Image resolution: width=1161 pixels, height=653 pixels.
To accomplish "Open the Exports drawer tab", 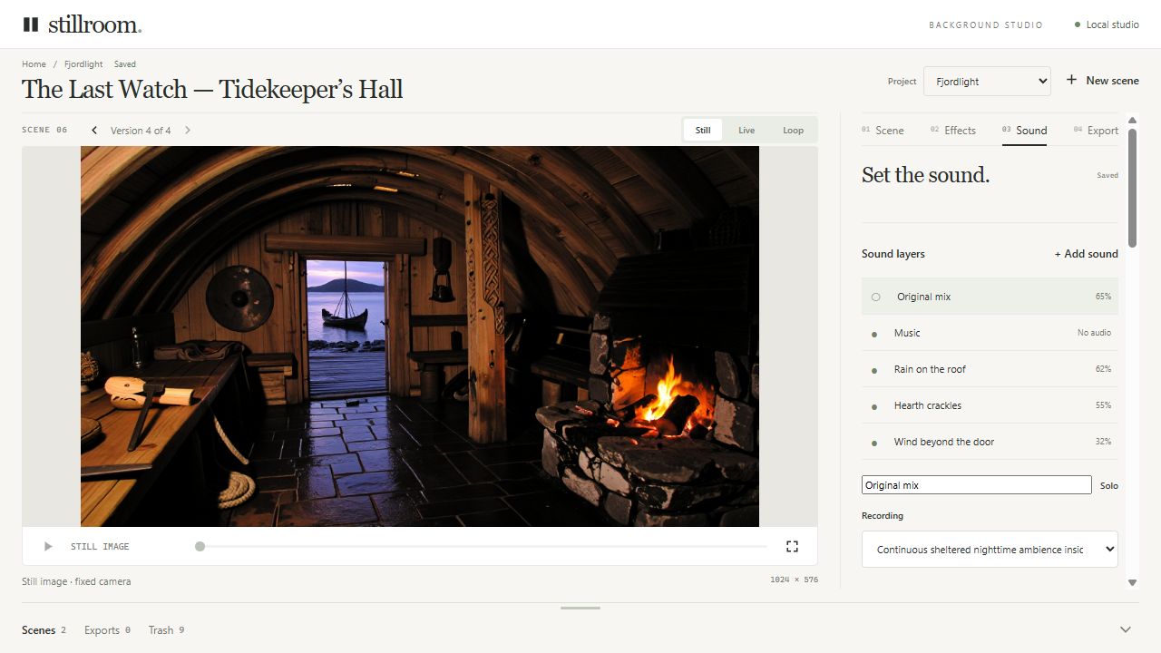I will (107, 629).
